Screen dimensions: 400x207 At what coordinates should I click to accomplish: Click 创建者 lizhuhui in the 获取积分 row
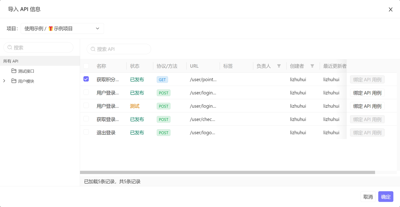[298, 79]
